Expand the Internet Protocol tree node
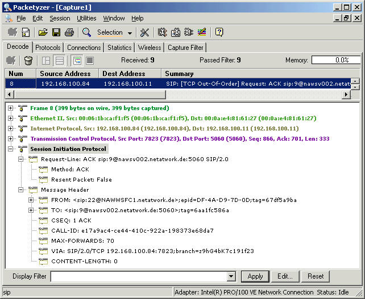 click(10, 128)
